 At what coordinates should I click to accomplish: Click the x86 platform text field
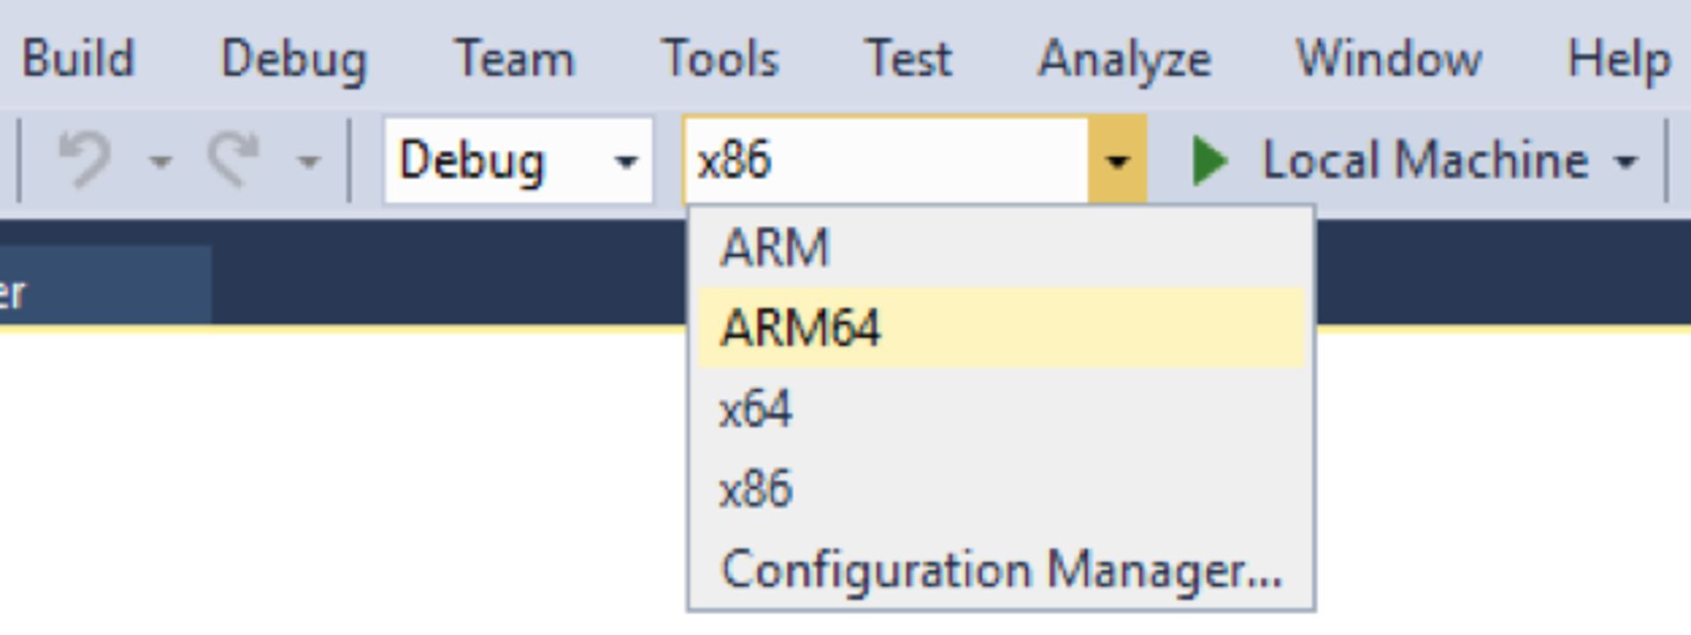click(885, 161)
